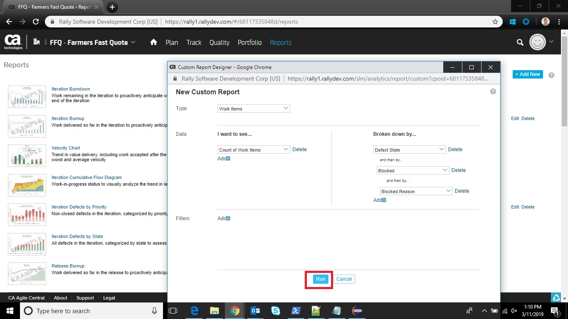This screenshot has width=568, height=319.
Task: Open Iteration Defects by State report
Action: 77,236
